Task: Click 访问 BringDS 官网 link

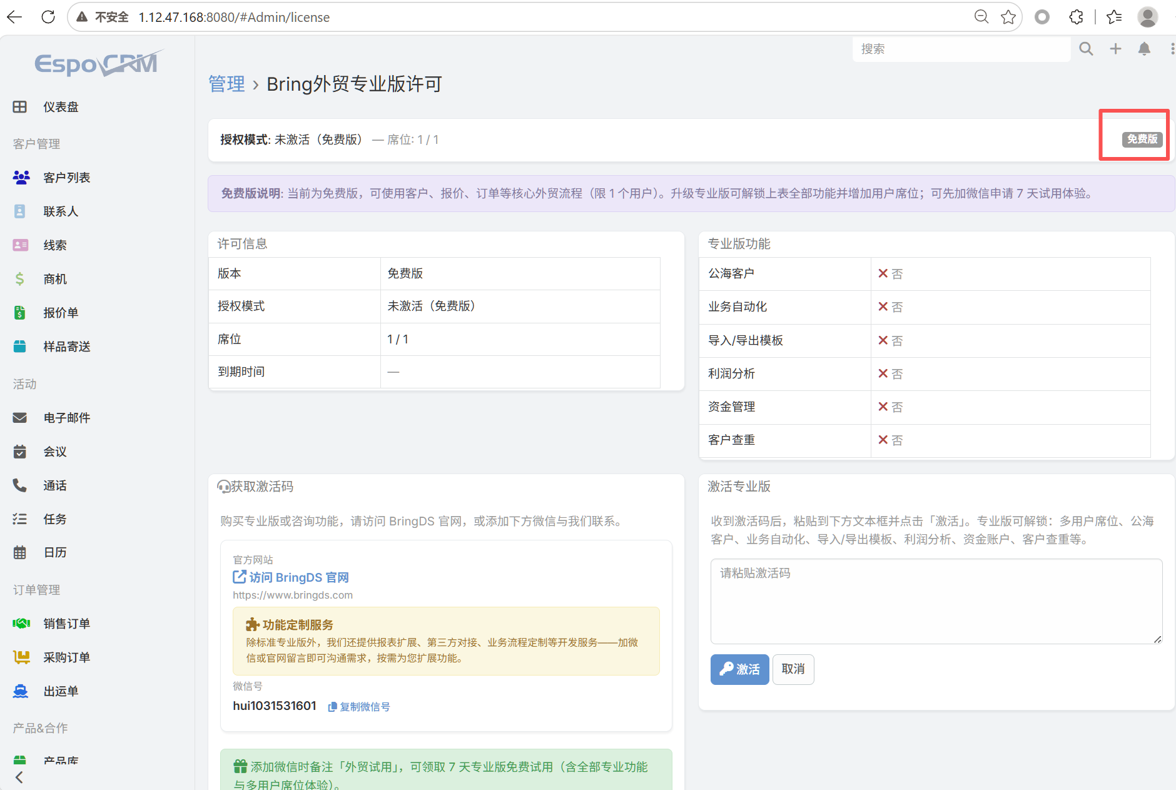Action: 291,577
